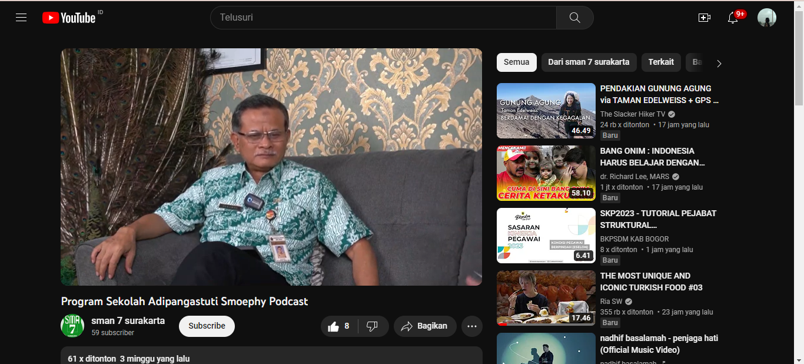Open the create video icon
The width and height of the screenshot is (804, 364).
pyautogui.click(x=705, y=18)
